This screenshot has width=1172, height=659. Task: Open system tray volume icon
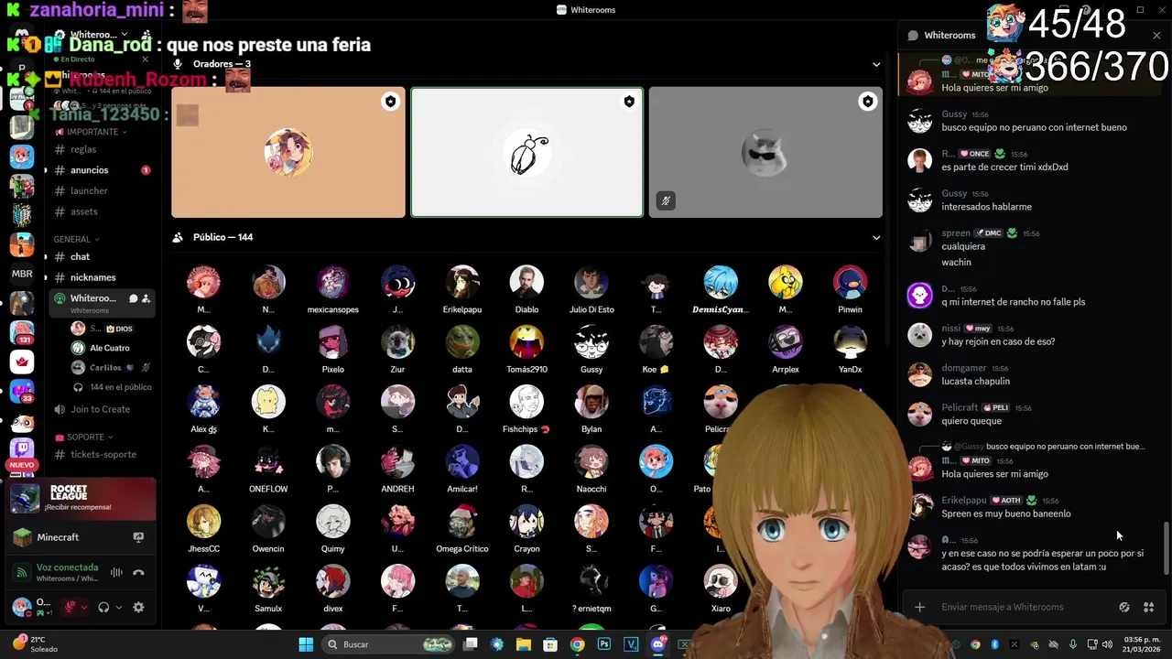(1107, 644)
